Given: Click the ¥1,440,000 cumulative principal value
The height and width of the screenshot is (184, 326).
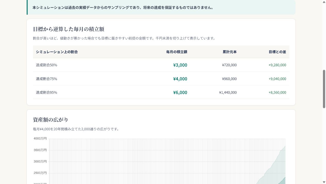Looking at the screenshot, I should point(228,92).
